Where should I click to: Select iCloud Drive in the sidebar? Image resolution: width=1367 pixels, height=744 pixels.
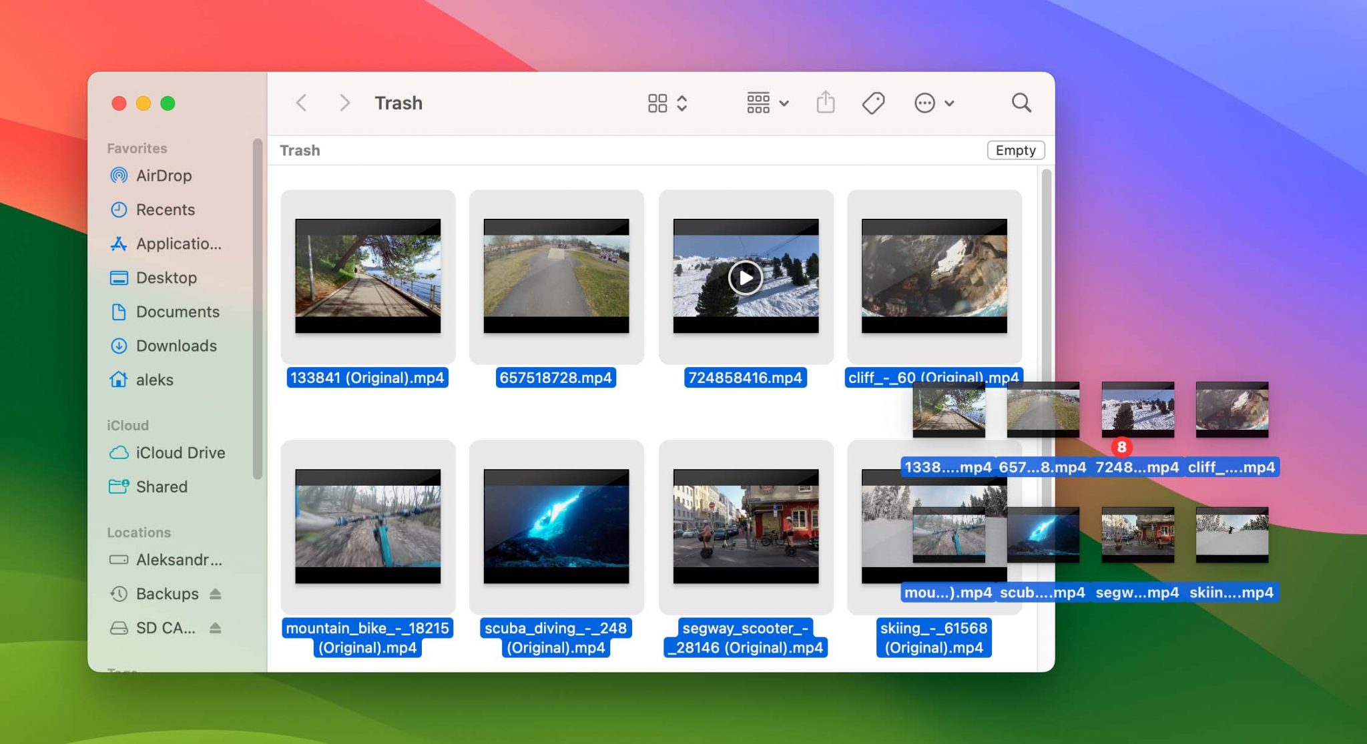click(180, 452)
